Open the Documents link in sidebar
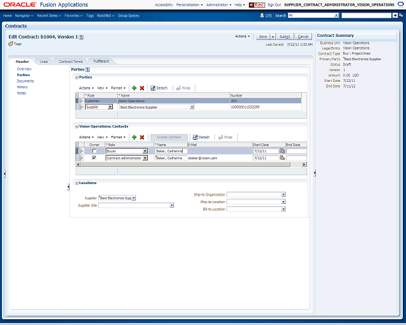 point(25,81)
